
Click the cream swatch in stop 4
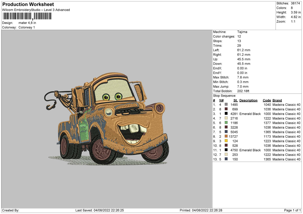pos(226,118)
